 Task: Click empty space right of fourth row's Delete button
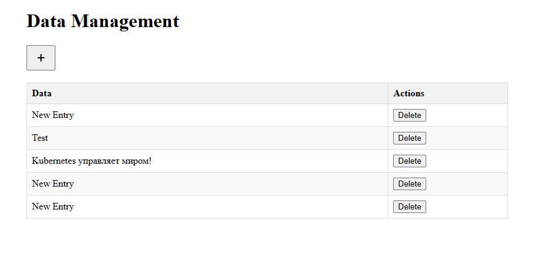click(x=467, y=184)
